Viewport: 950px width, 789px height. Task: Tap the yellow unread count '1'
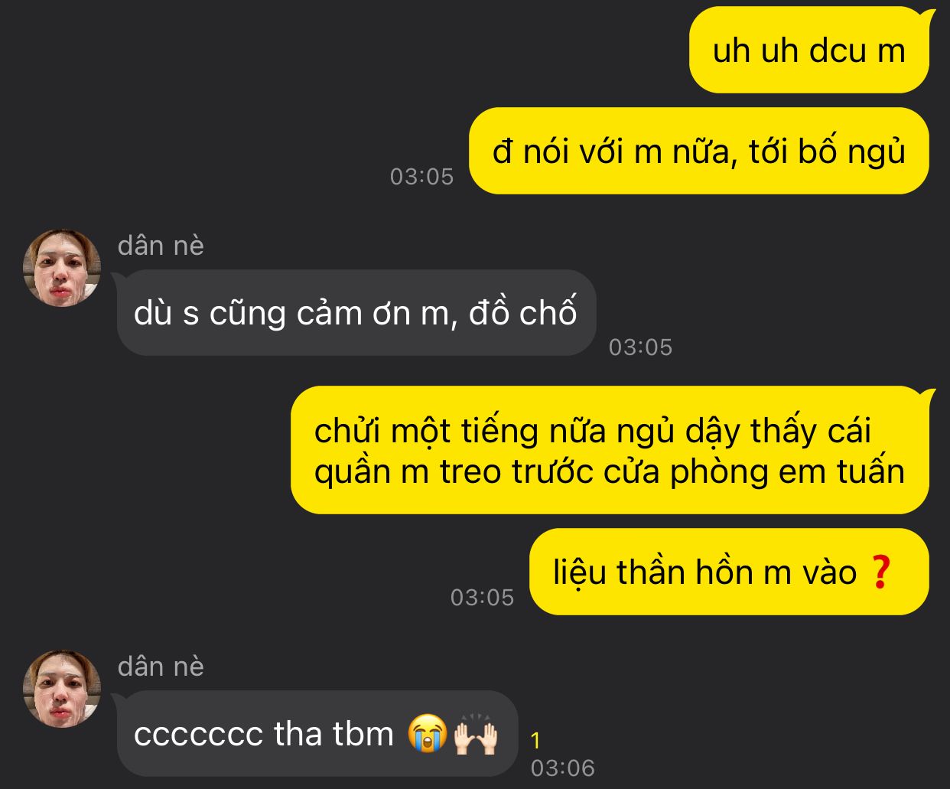click(x=535, y=740)
